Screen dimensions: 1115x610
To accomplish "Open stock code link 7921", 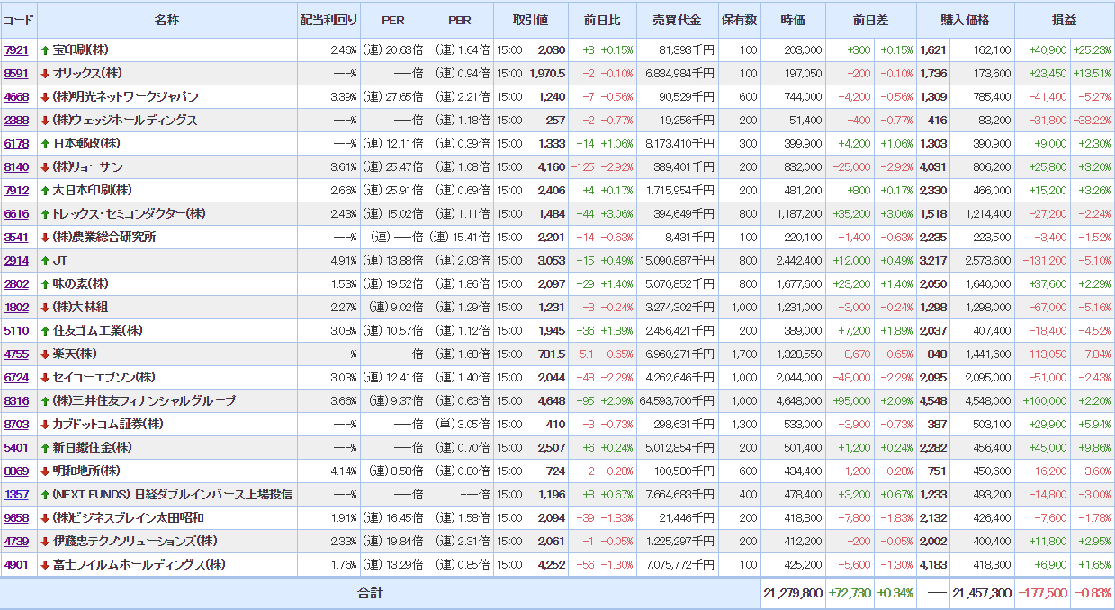I will click(x=16, y=50).
